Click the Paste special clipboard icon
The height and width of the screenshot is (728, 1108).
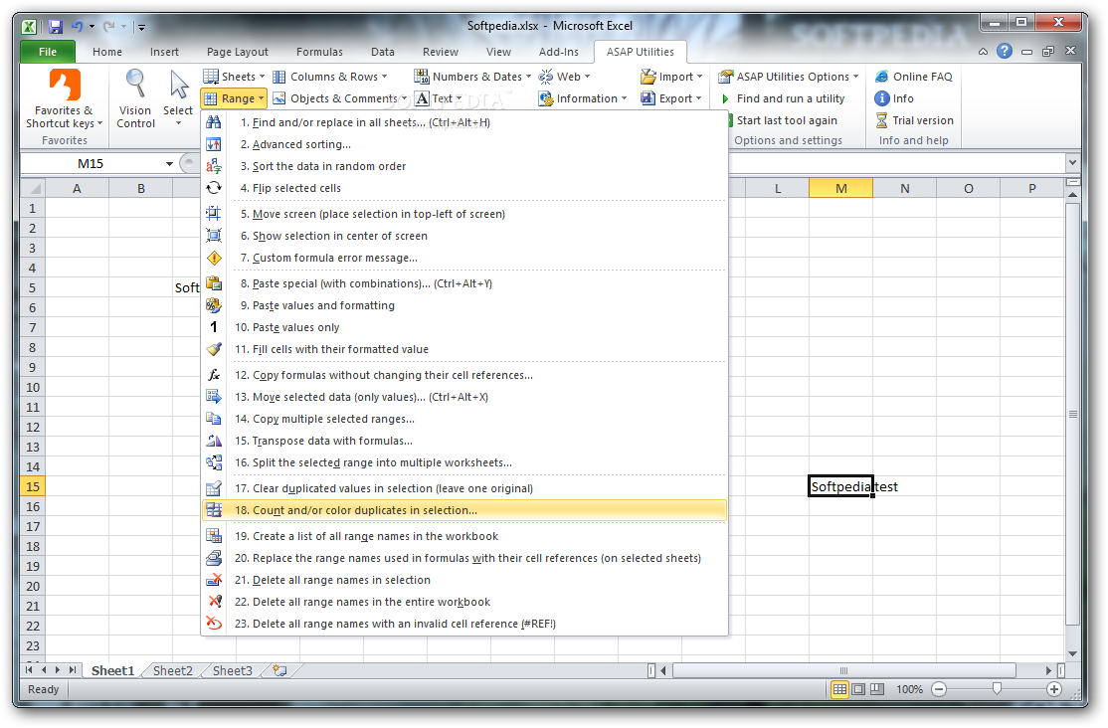click(214, 283)
